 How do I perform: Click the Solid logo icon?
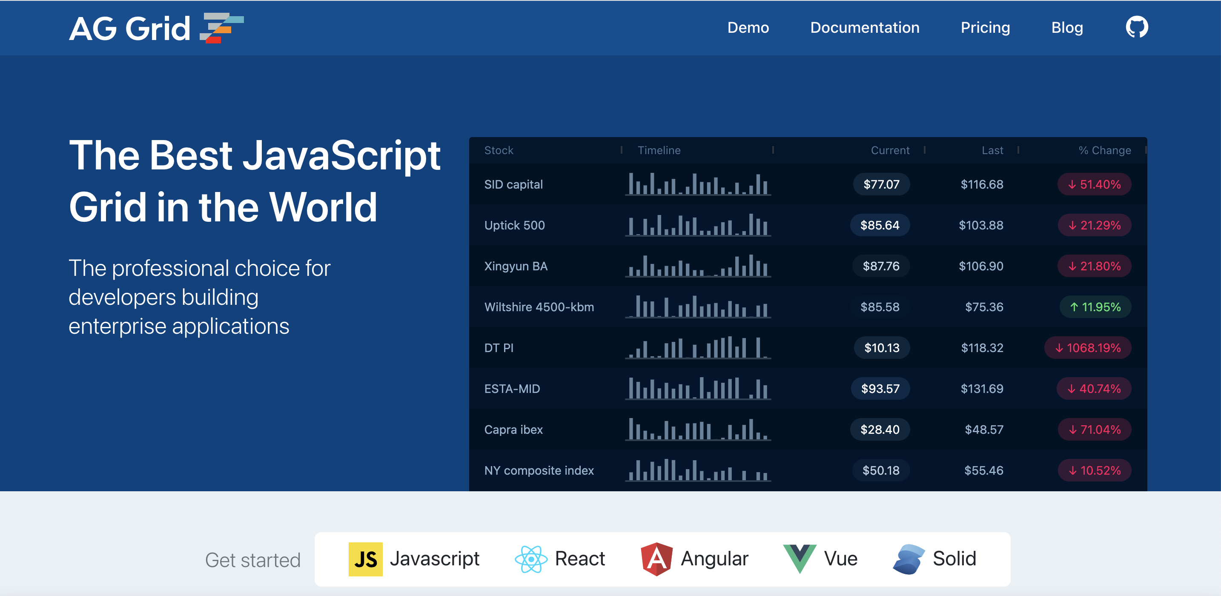(x=909, y=559)
